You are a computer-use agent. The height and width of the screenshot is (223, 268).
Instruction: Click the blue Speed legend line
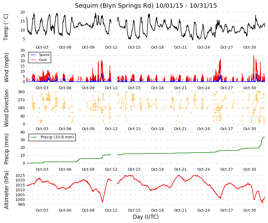(33, 55)
